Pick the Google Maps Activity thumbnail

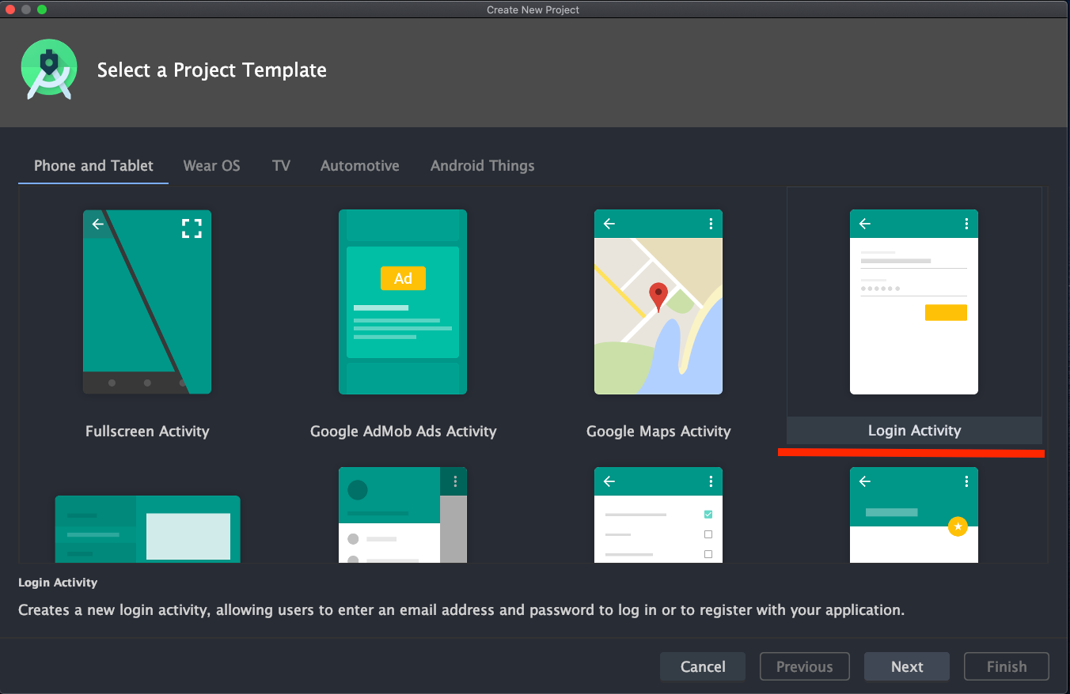[x=658, y=302]
